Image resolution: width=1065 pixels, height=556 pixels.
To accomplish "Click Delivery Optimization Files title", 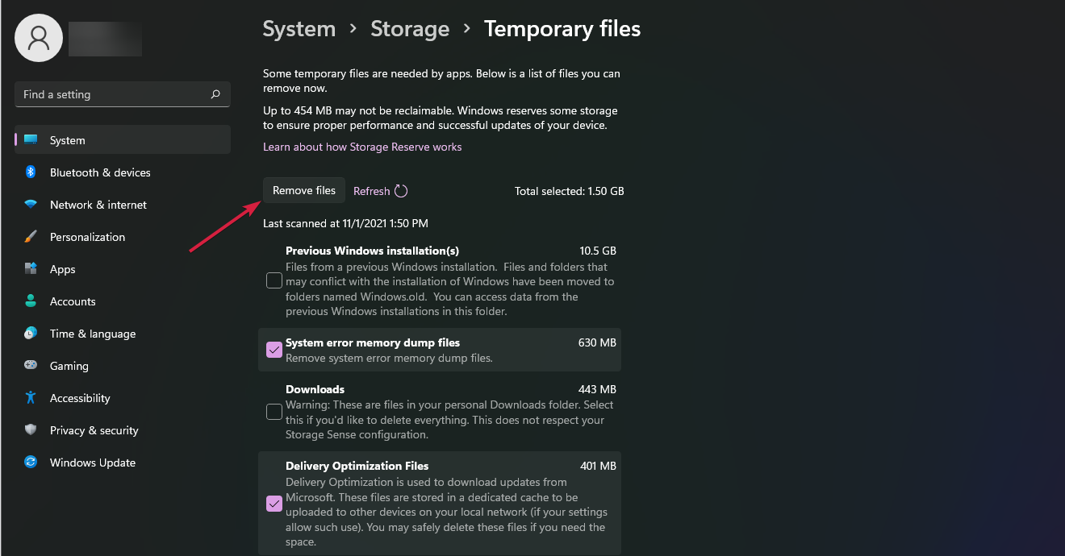I will (357, 466).
